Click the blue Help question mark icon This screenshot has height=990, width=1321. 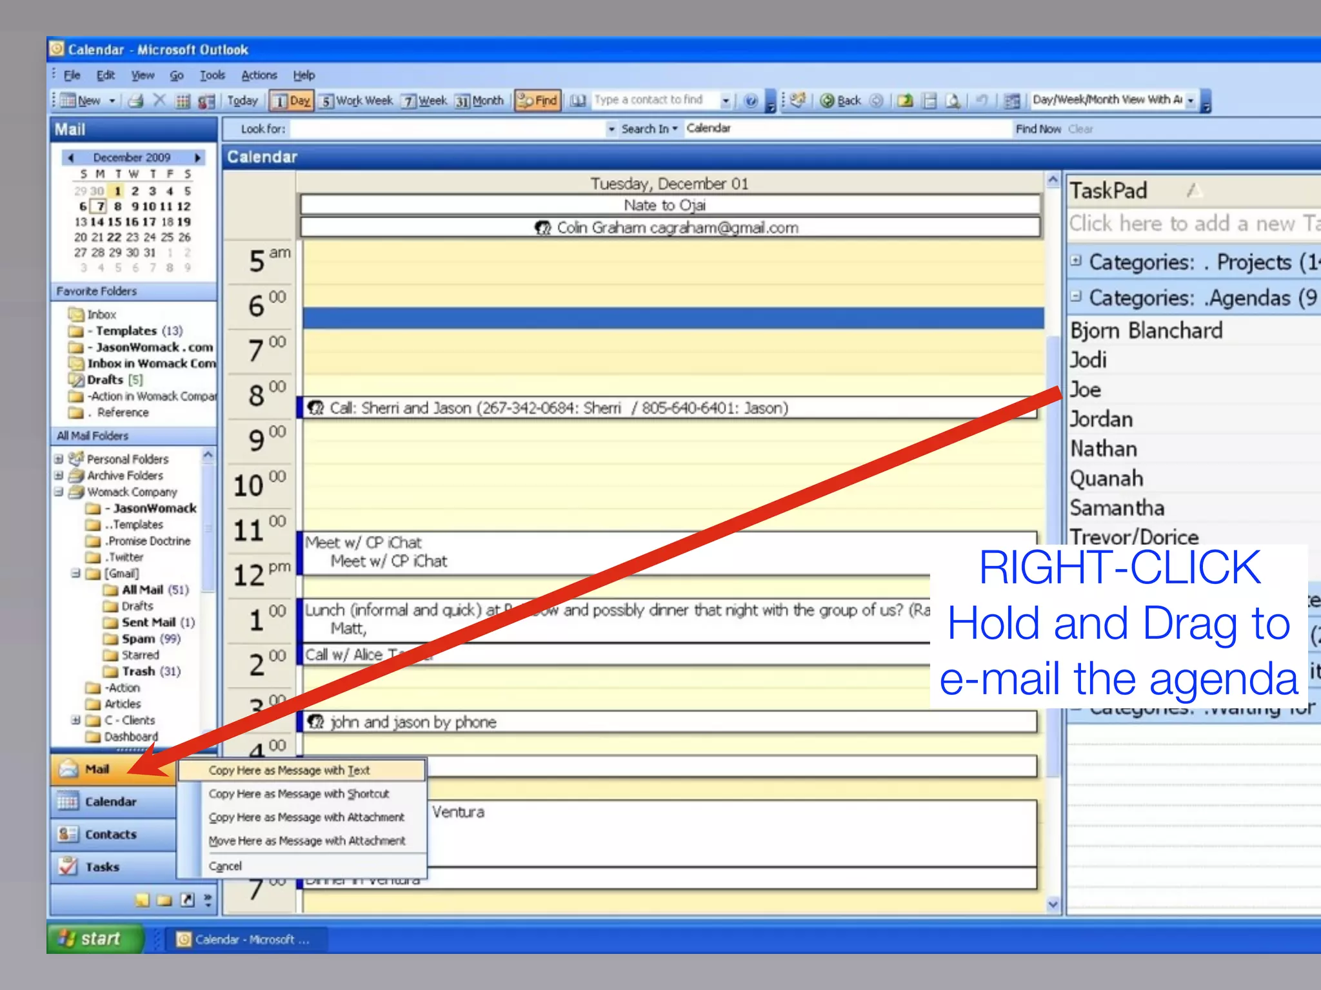point(750,101)
